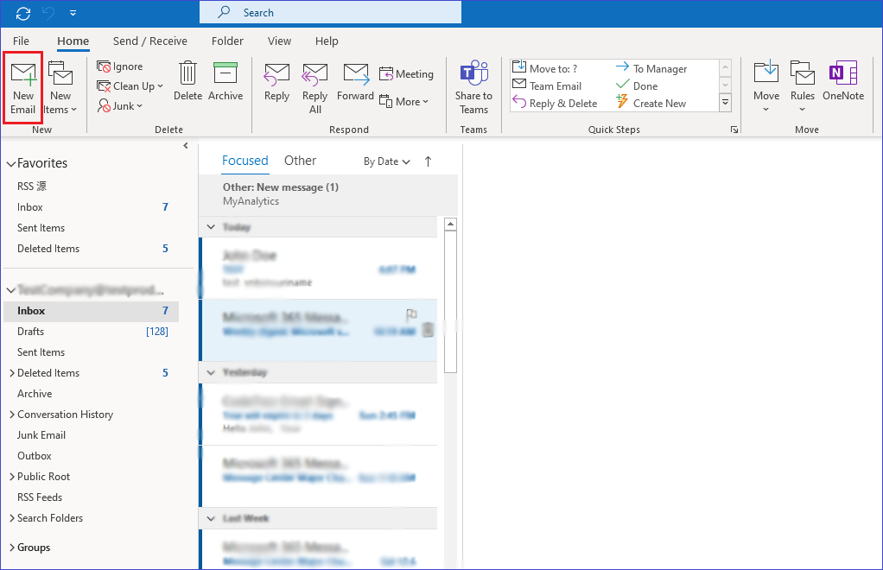
Task: Open the Junk dropdown menu
Action: point(120,106)
